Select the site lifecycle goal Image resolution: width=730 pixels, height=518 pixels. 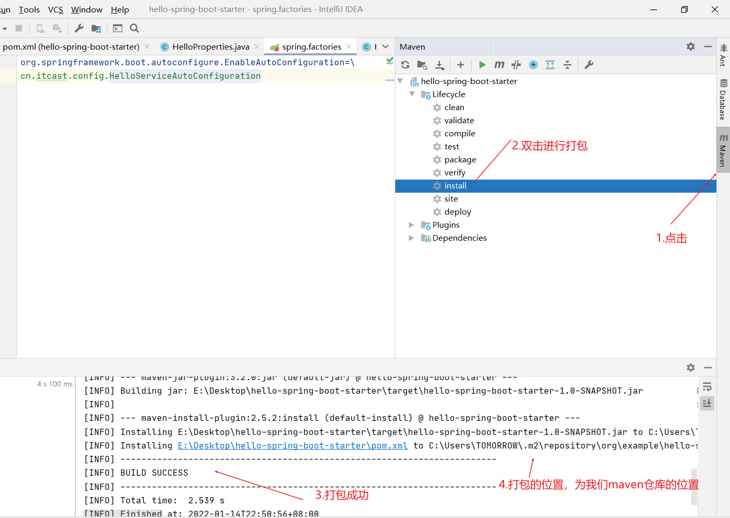tap(451, 198)
